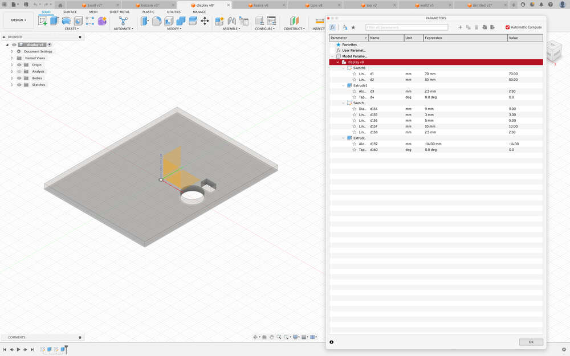
Task: Click the Filter all parameters field
Action: [x=406, y=27]
